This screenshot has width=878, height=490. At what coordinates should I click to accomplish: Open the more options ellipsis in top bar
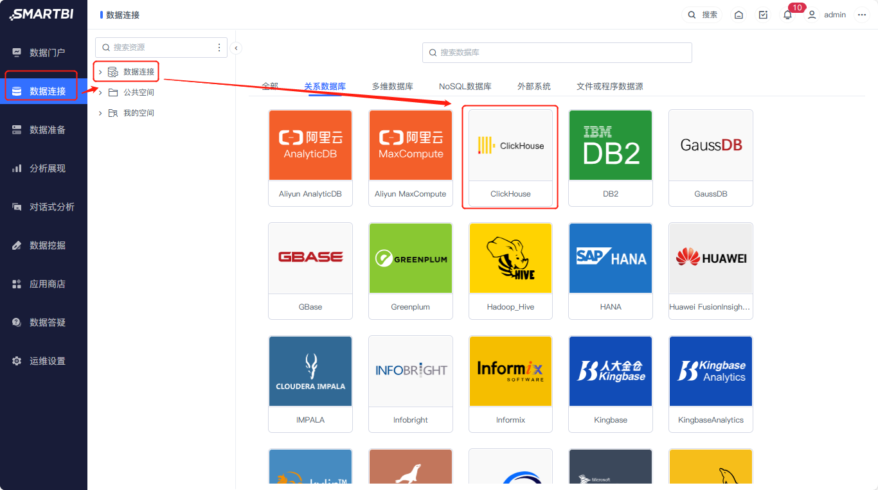[862, 15]
